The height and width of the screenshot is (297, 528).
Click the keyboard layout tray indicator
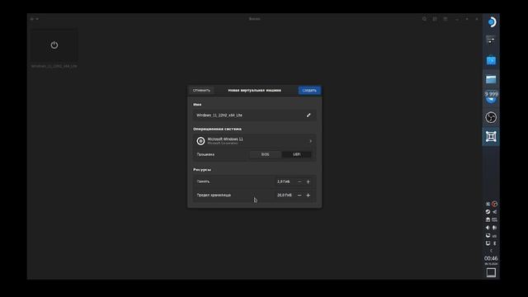(x=494, y=236)
